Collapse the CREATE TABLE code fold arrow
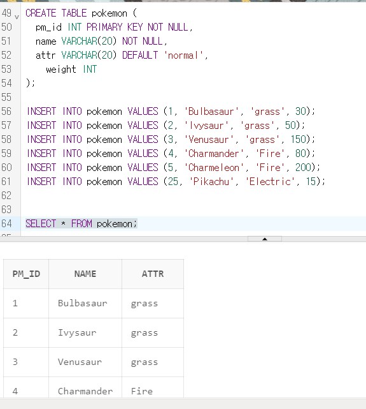This screenshot has height=409, width=366. [x=17, y=17]
